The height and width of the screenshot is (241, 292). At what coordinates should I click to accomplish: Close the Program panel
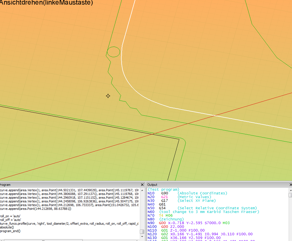[142, 185]
